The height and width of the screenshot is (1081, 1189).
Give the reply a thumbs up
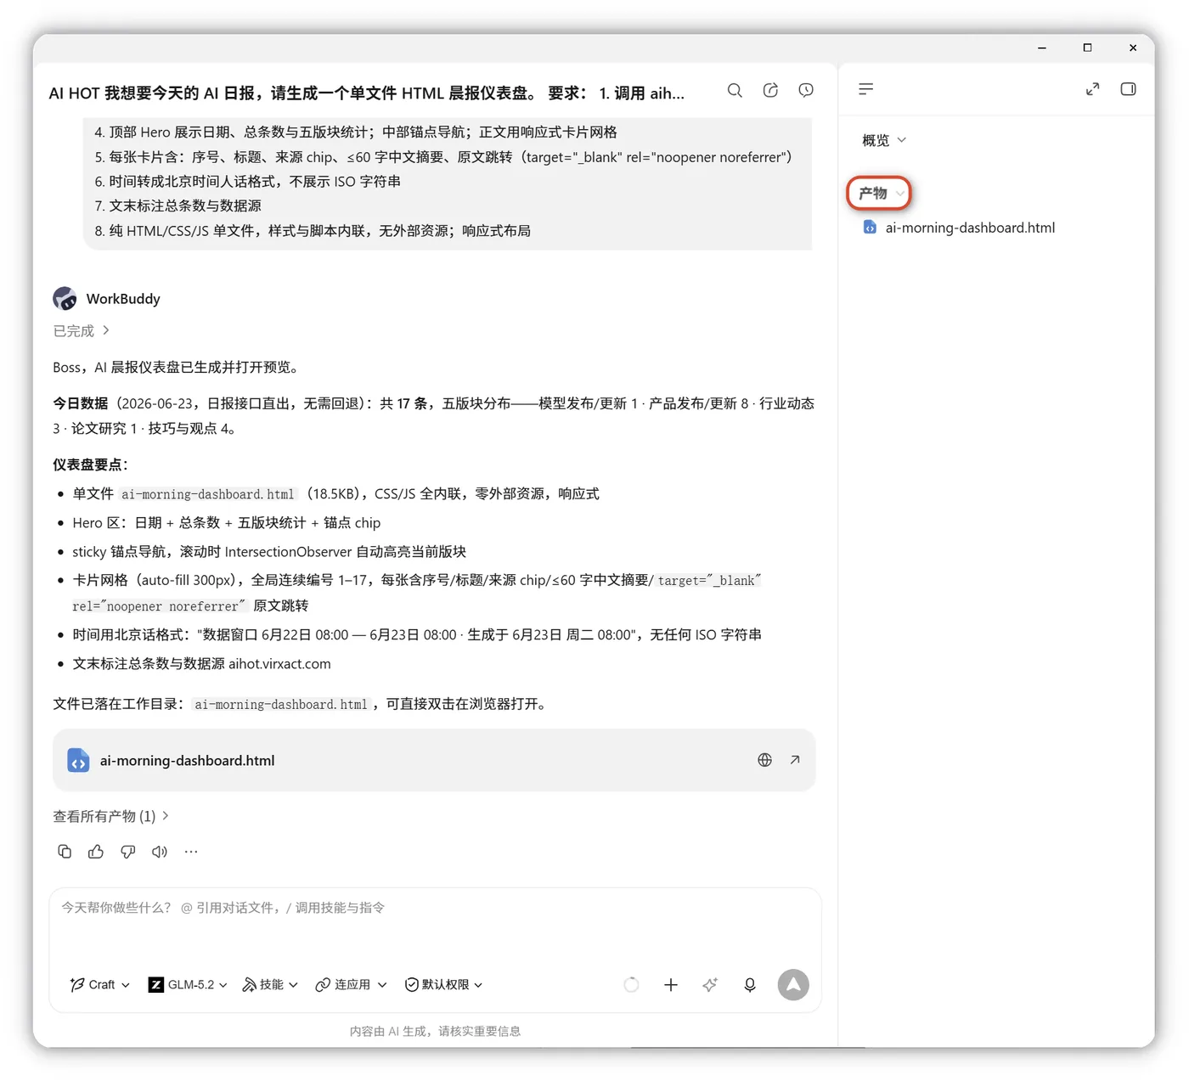pyautogui.click(x=96, y=852)
